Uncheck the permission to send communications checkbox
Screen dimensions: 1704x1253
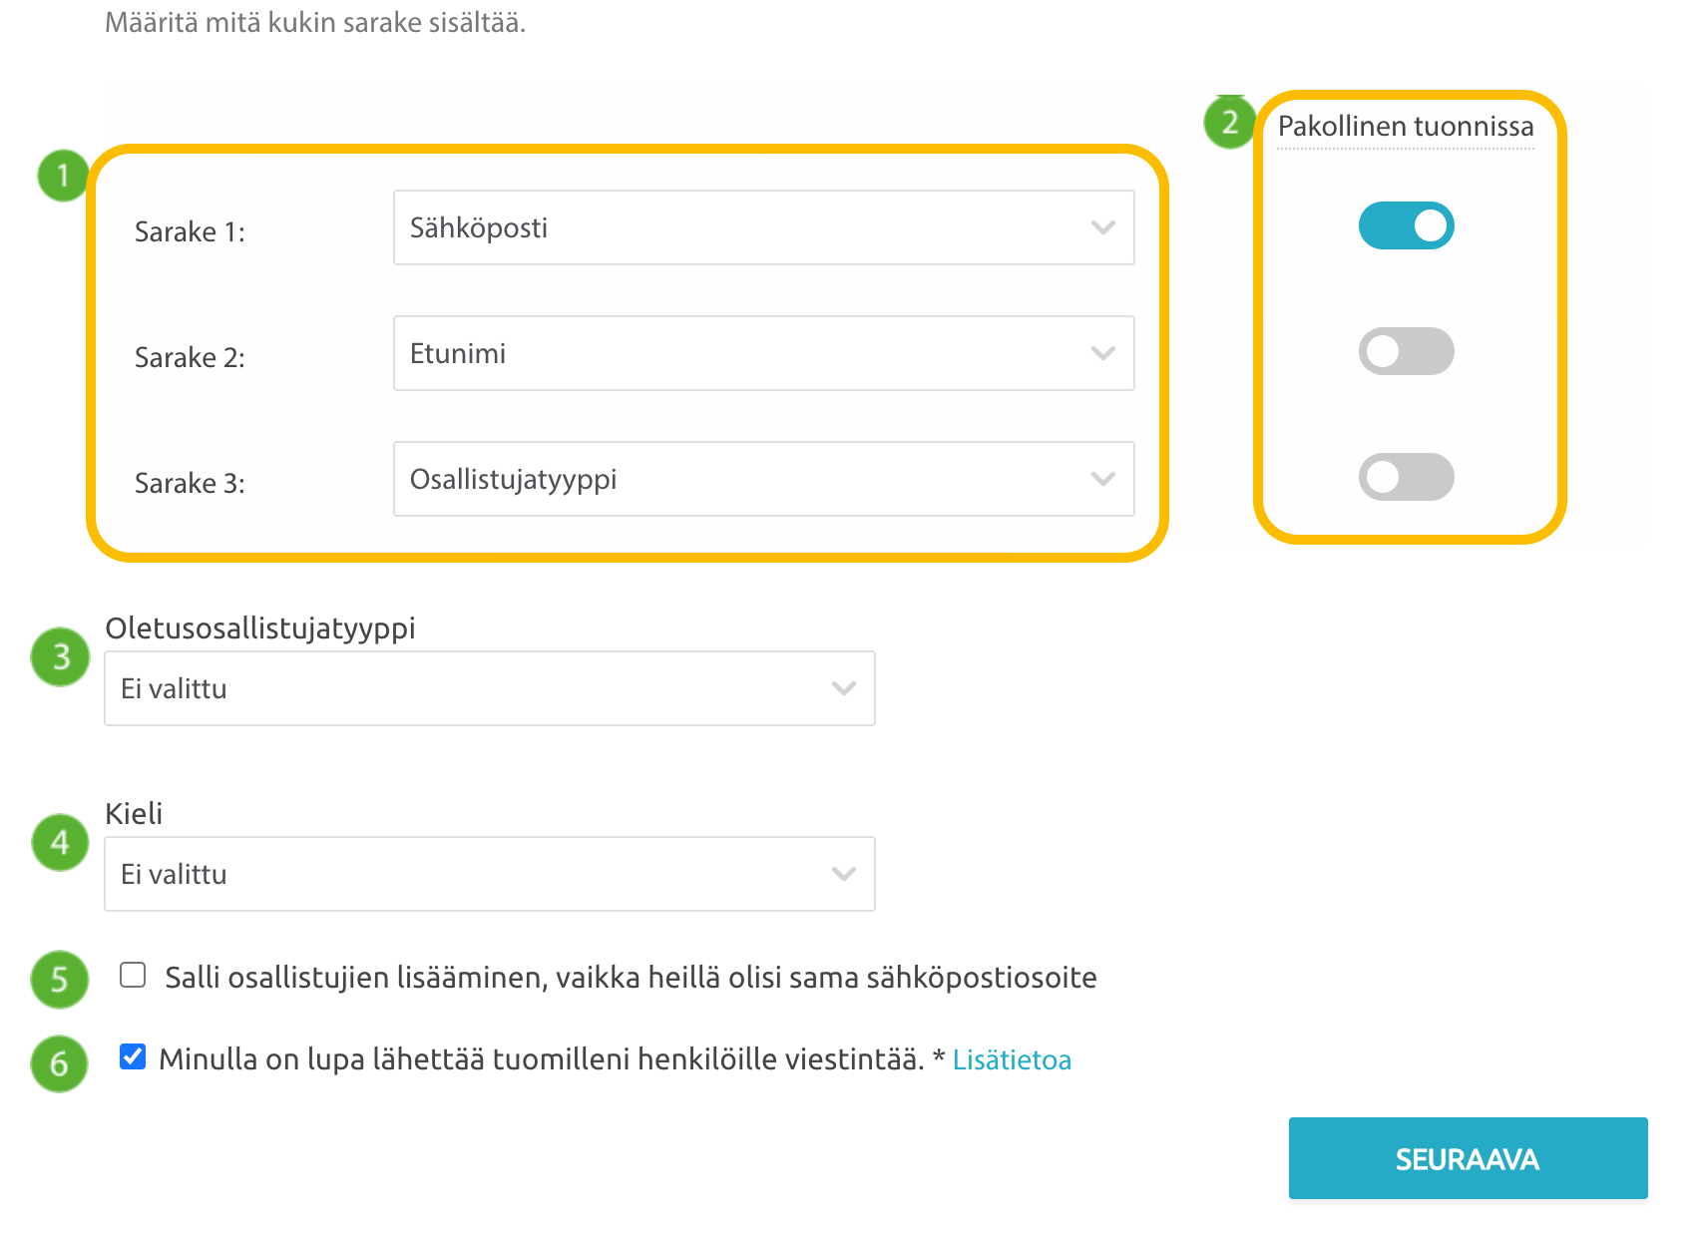click(133, 1056)
